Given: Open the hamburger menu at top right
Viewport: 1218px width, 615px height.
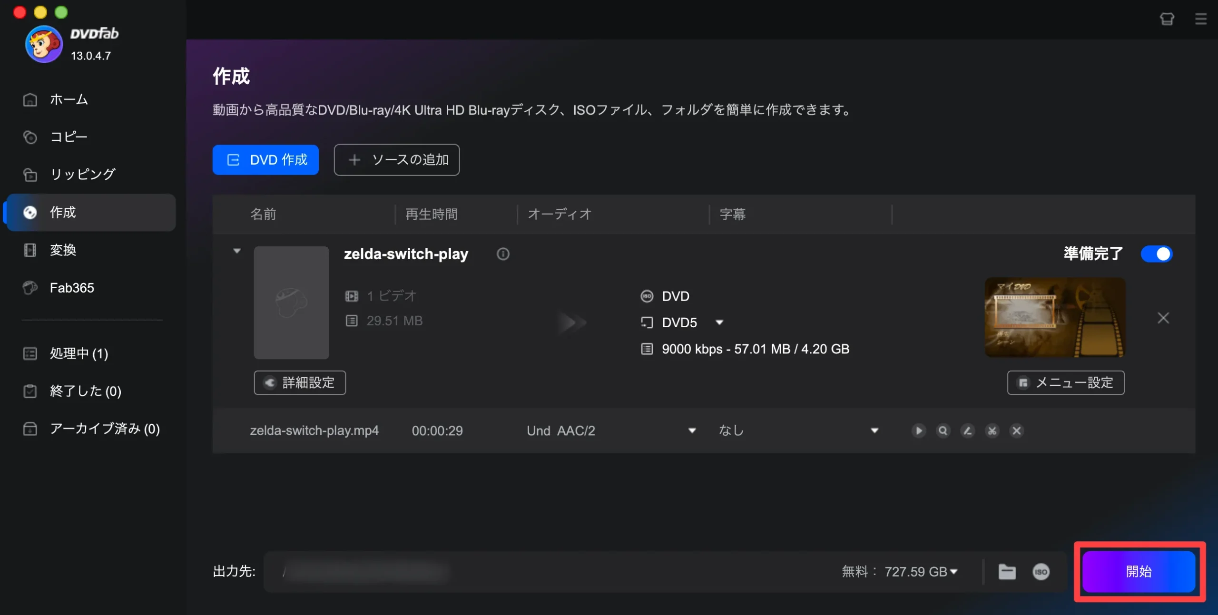Looking at the screenshot, I should coord(1200,19).
